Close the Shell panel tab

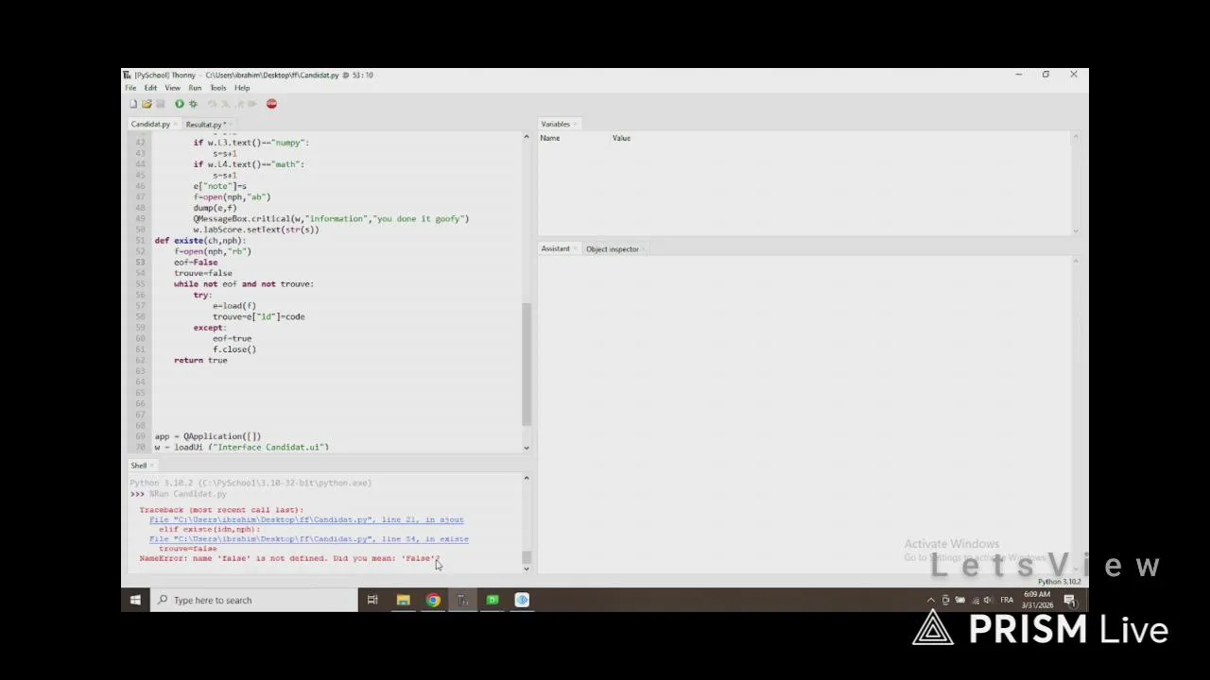(x=152, y=466)
